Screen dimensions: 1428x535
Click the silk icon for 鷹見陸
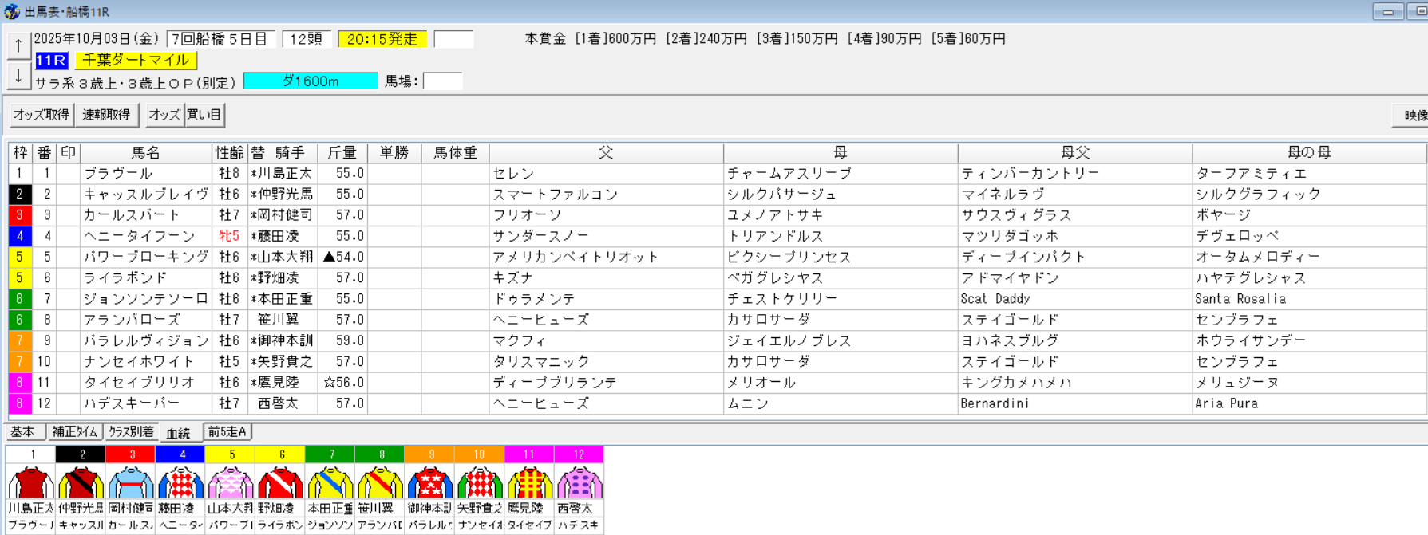(x=529, y=482)
